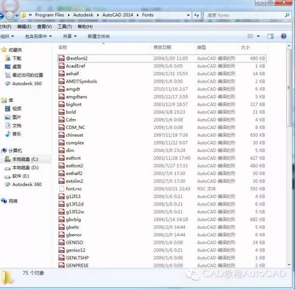This screenshot has height=289, width=295.
Task: Click AutoCAD 2014 in the breadcrumb
Action: [x=118, y=15]
